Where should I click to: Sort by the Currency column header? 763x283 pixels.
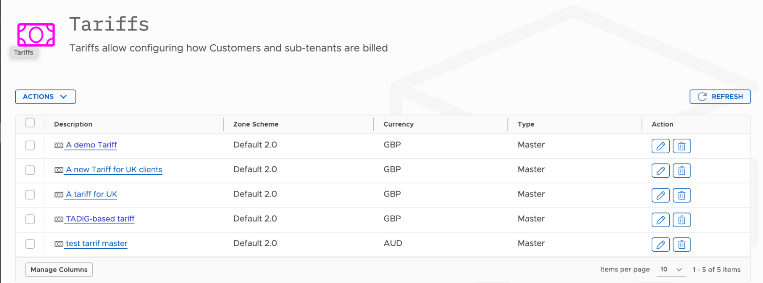click(398, 124)
